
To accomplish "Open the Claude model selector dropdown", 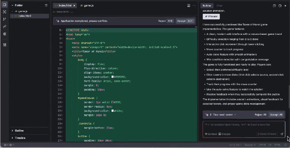I will 268,134.
